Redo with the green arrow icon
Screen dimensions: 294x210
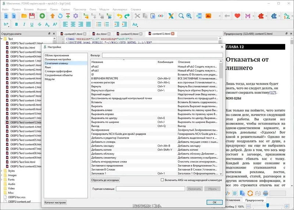[127, 16]
